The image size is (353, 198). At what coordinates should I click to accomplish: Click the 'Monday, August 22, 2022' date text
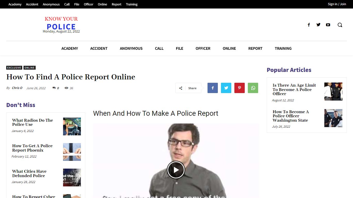61,31
